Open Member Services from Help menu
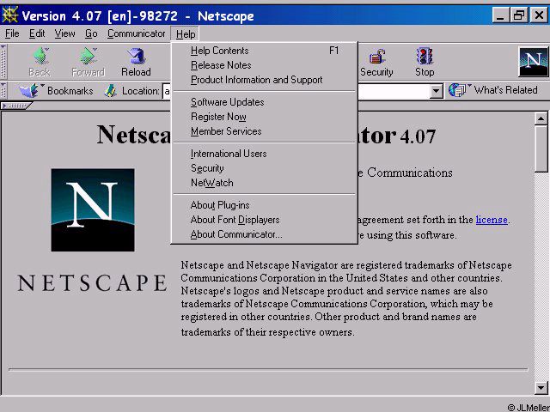The width and height of the screenshot is (550, 412). (265, 131)
